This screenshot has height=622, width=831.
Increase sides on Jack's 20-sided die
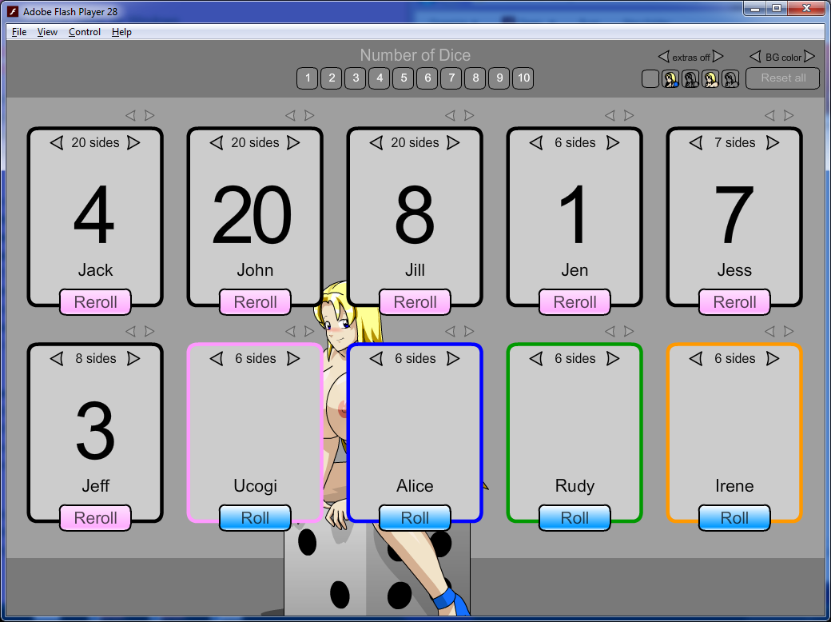click(133, 142)
